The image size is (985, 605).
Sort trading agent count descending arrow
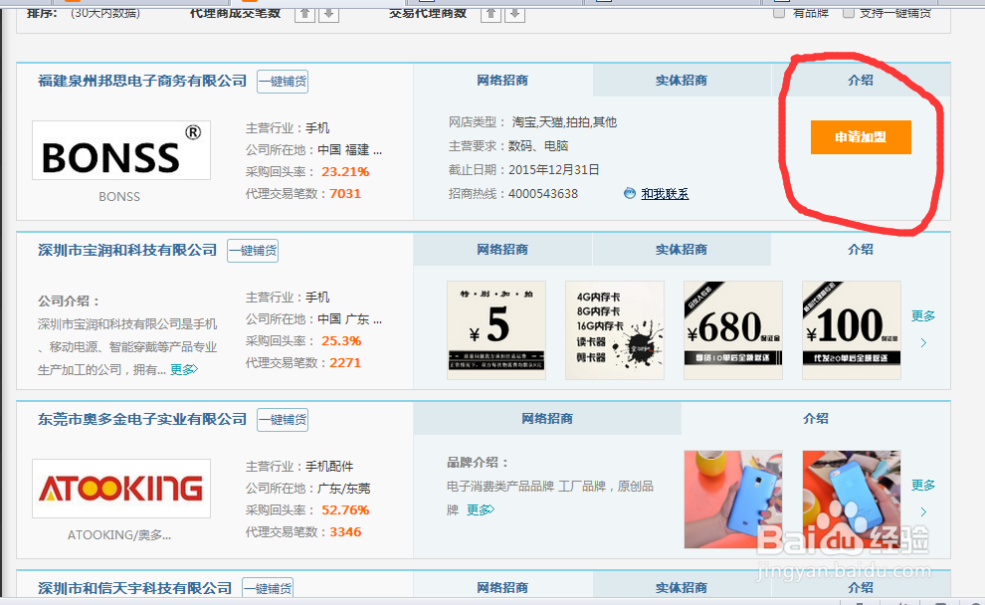514,14
